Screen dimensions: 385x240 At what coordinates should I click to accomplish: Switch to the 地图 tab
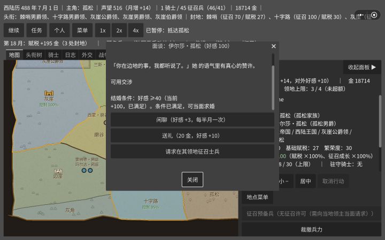coord(14,55)
